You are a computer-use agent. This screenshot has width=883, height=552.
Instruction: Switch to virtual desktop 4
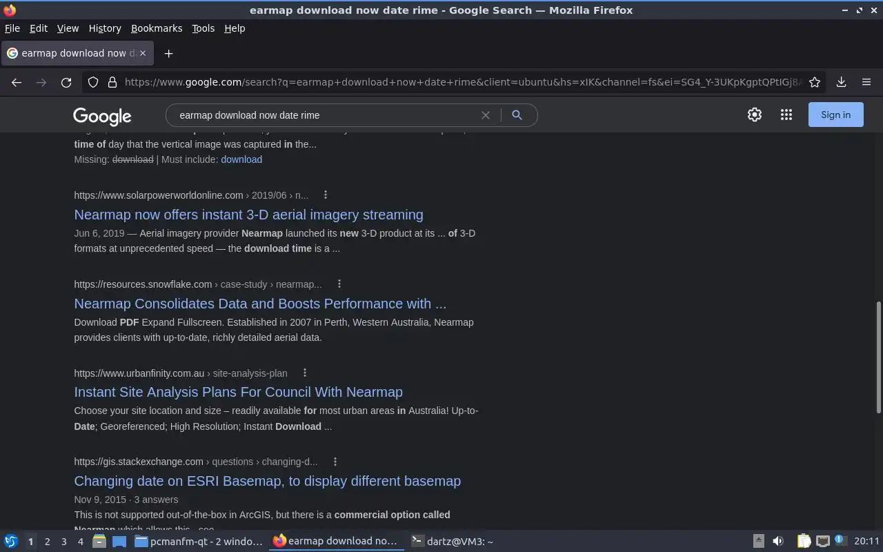tap(81, 542)
